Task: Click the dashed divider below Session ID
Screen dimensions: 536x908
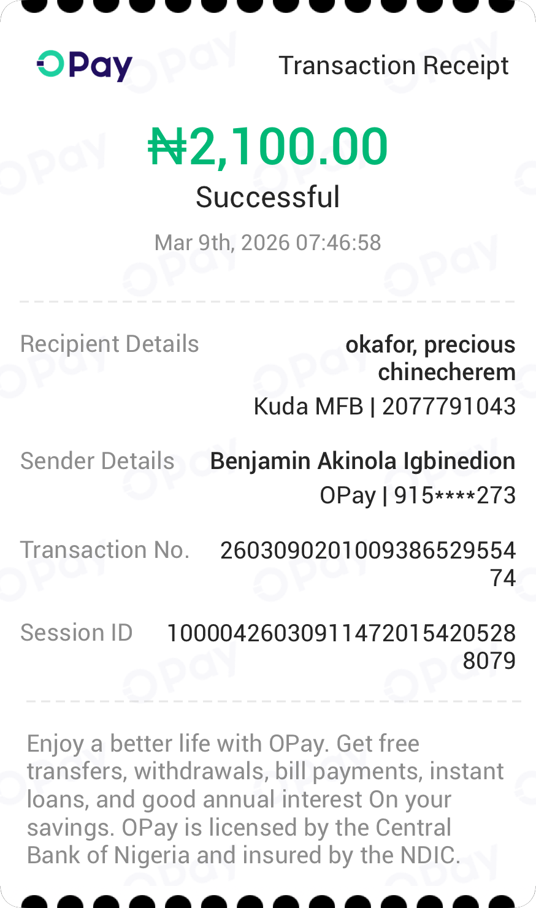Action: pos(274,701)
